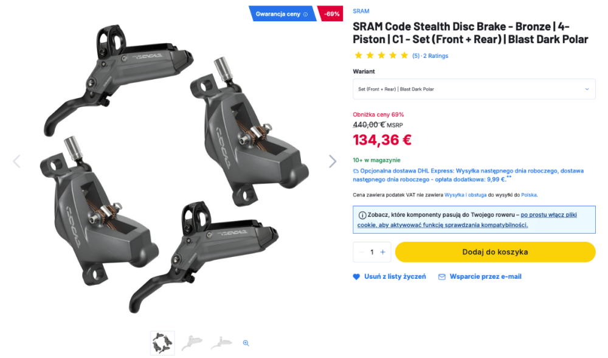Image resolution: width=608 pixels, height=358 pixels.
Task: Click the info icon on Gwarancja ceny badge
Action: pyautogui.click(x=306, y=15)
